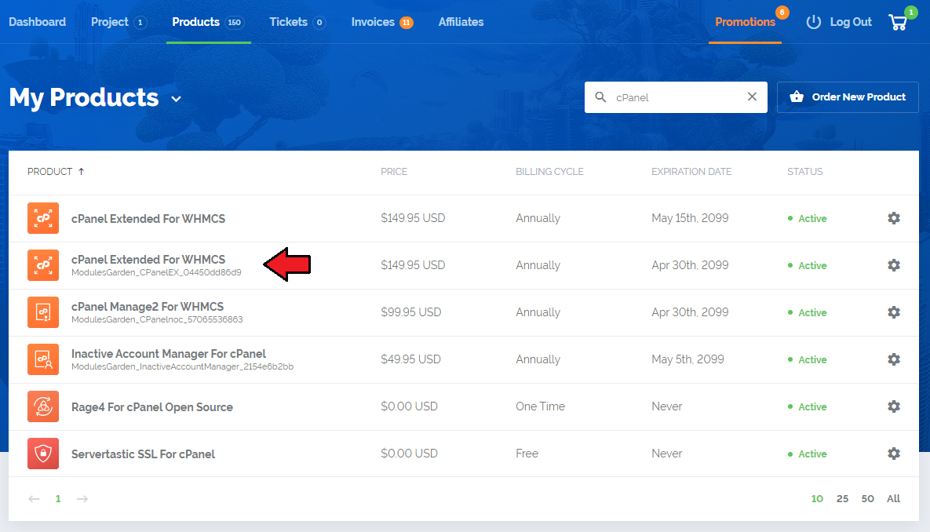Click license key ModulesGarden_CPanelnoc_57065536863
This screenshot has width=930, height=532.
157,319
